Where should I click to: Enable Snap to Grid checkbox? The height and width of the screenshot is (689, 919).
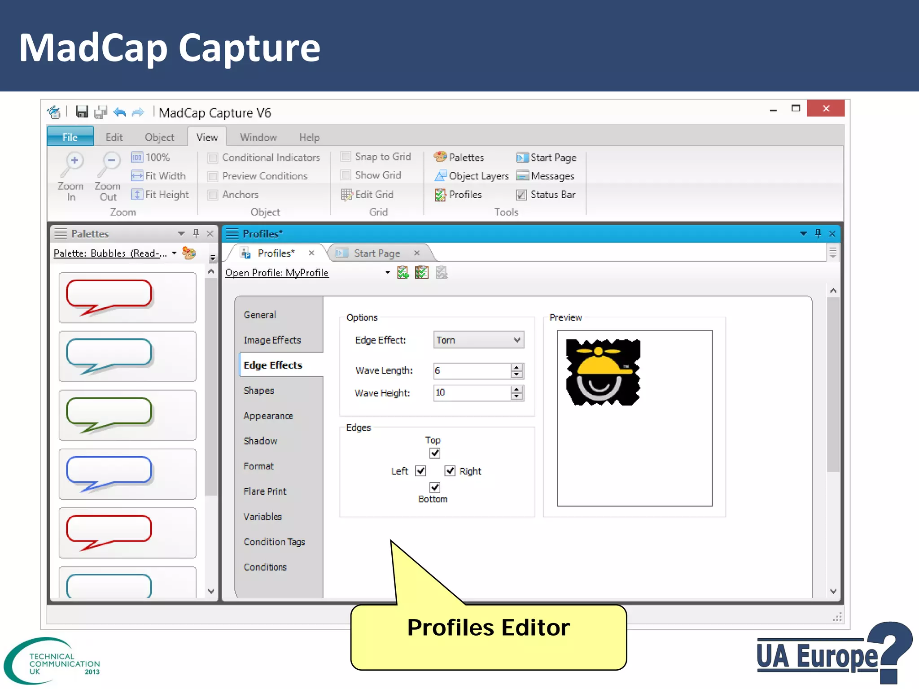point(346,157)
